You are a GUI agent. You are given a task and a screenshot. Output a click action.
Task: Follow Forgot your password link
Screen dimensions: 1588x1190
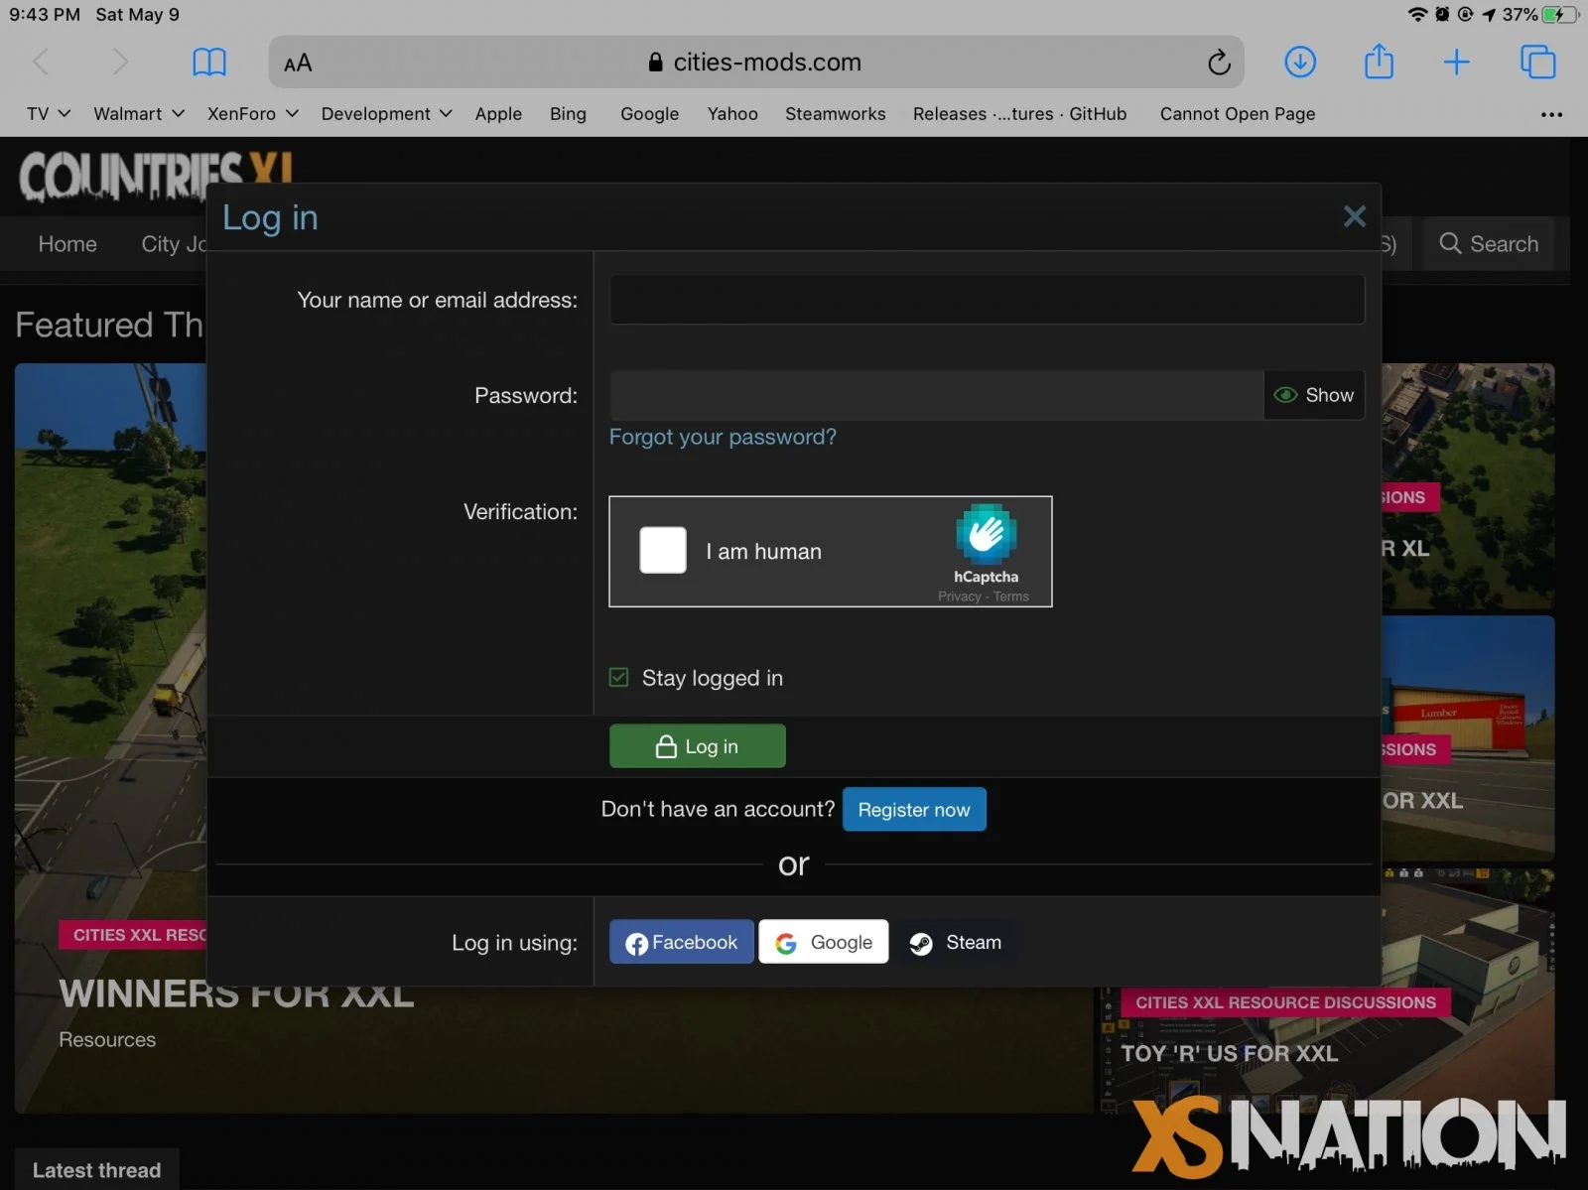coord(723,437)
